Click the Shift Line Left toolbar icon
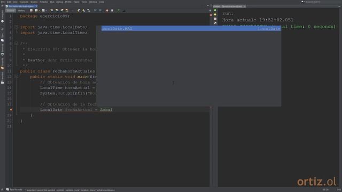Viewport: 342px width, 192px height. pos(95,10)
